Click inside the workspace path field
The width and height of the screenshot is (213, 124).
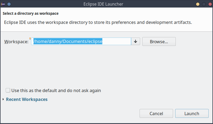pyautogui.click(x=116, y=41)
